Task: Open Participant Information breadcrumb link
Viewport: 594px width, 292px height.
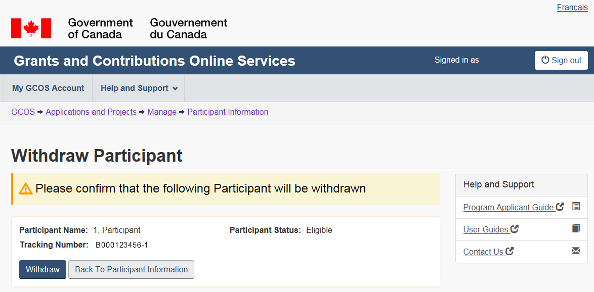Action: [228, 112]
